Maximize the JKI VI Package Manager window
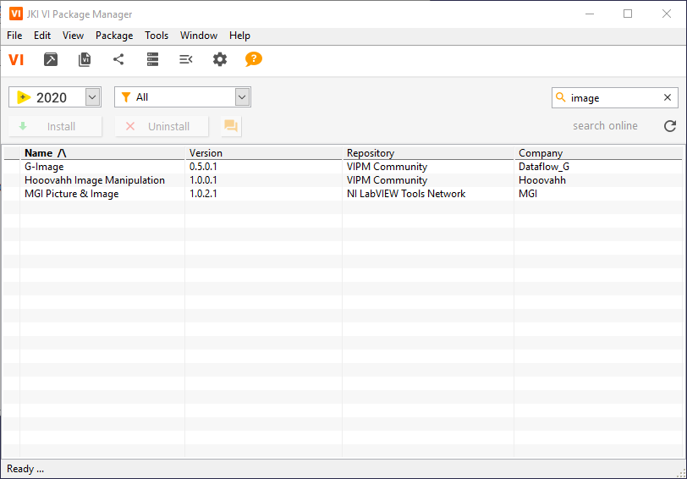 tap(628, 14)
